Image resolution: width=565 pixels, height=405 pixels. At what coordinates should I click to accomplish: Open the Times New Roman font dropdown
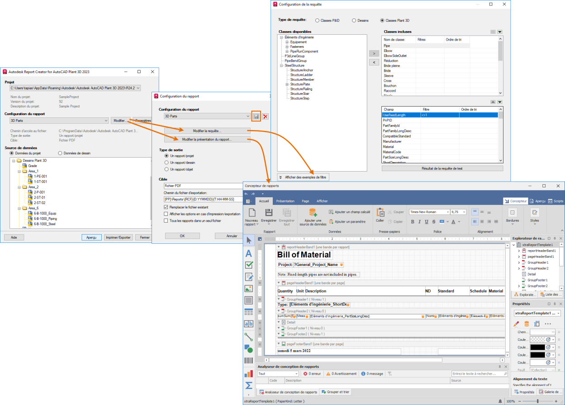tap(448, 212)
